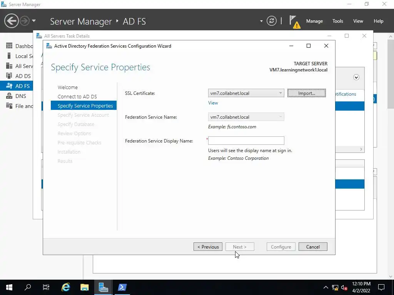Open the Help menu

tap(378, 21)
